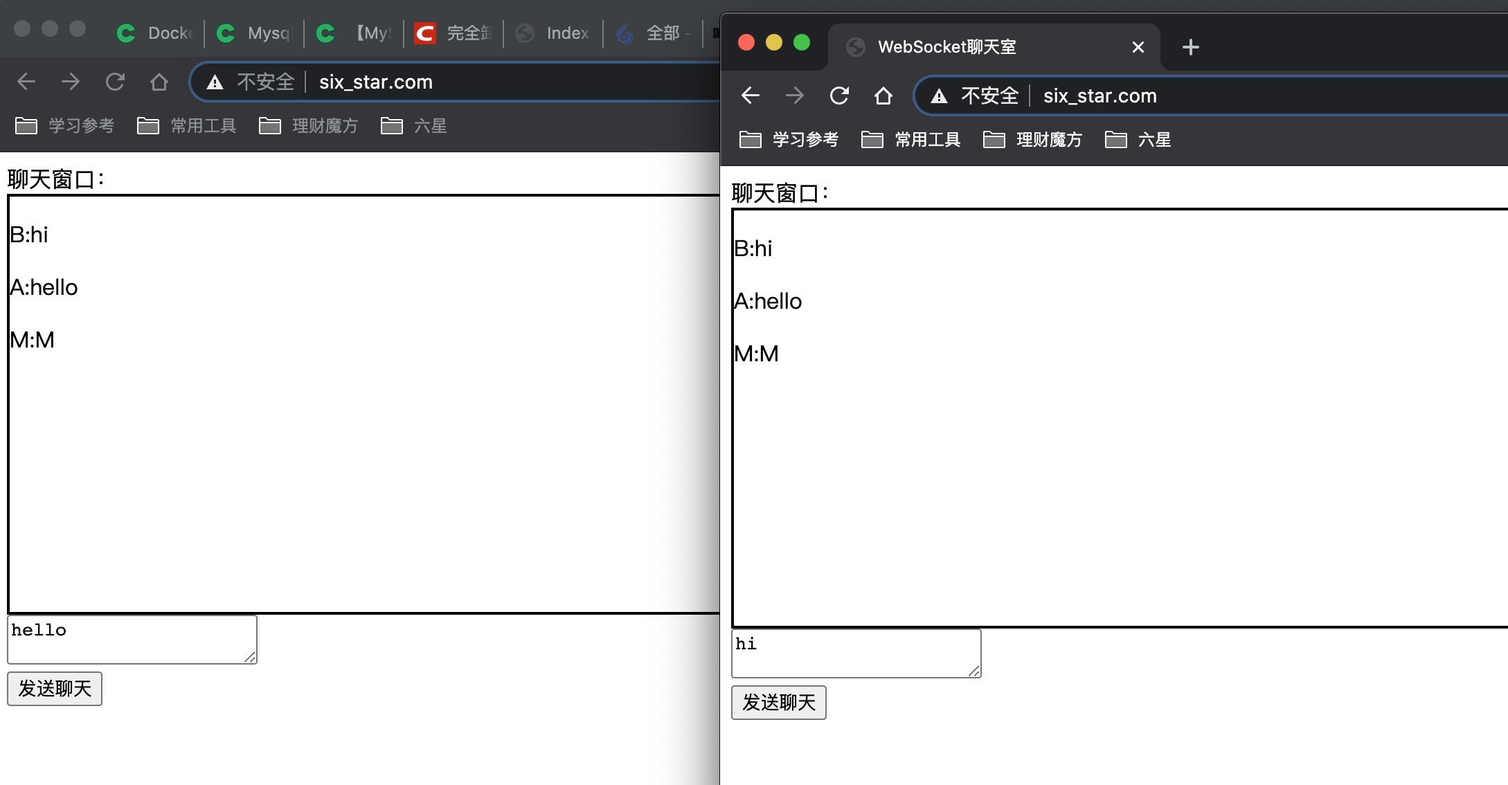Click M:M message in left chat window

[32, 340]
